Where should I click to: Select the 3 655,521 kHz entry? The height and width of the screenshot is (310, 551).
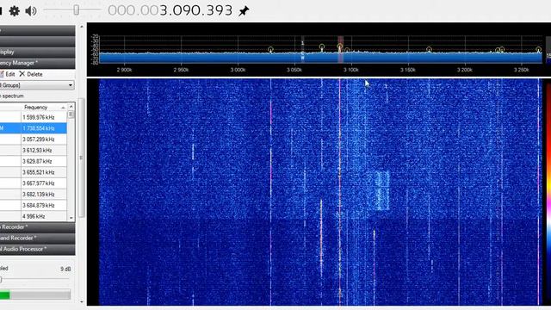(x=33, y=172)
